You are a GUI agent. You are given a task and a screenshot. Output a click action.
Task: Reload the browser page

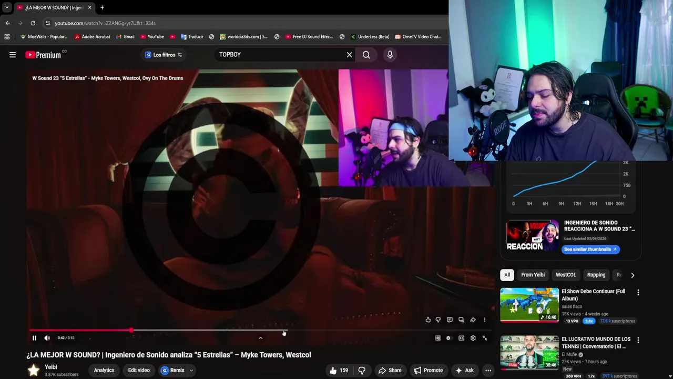(x=33, y=23)
